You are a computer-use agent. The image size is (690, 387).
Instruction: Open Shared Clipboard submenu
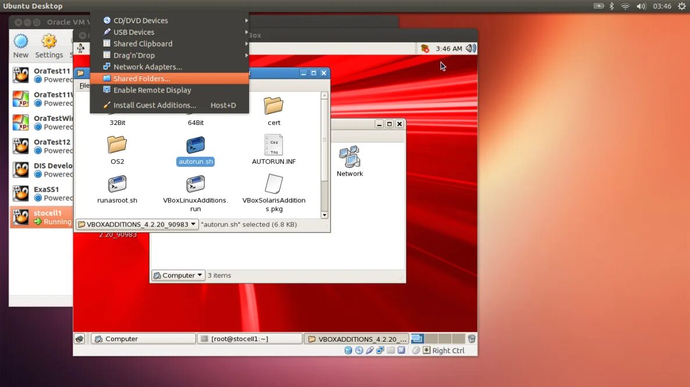click(169, 44)
